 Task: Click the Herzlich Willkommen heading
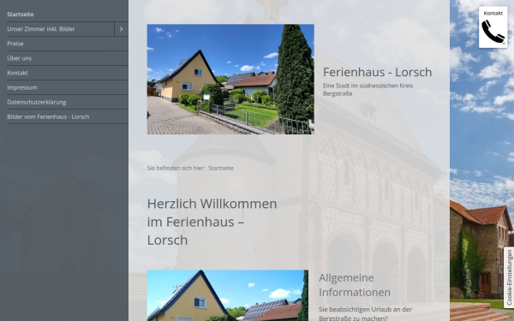tap(212, 222)
